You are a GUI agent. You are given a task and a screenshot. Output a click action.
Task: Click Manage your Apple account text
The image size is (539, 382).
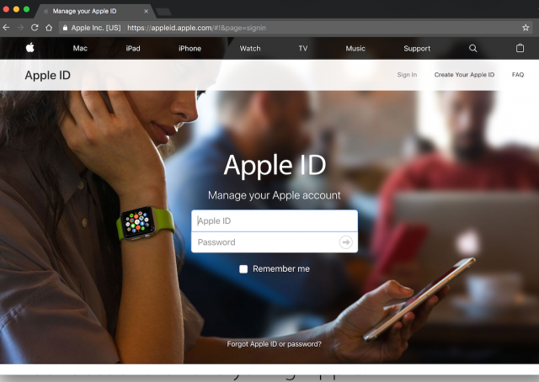[x=274, y=195]
